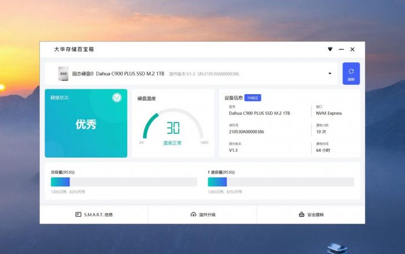
Task: Expand the drive selector dropdown arrow
Action: pos(330,74)
